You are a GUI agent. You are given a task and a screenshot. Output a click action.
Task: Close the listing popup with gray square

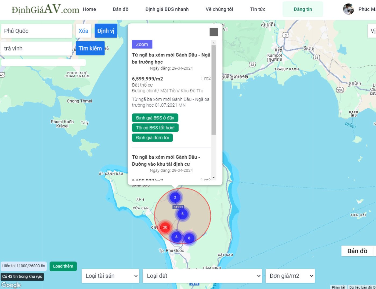point(214,32)
